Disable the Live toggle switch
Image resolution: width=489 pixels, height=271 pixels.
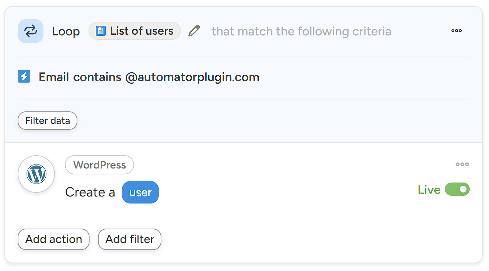coord(457,190)
